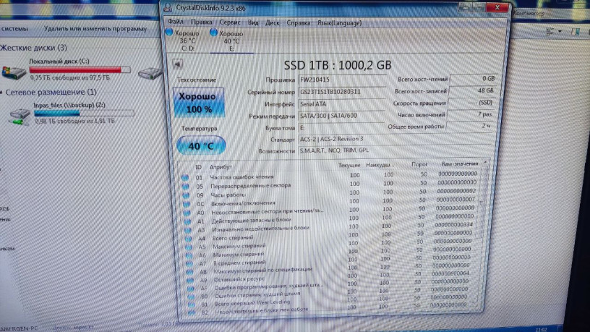Click the S.M.A.R.T., NCQ, TRIM, GPL features field
590x332 pixels.
(395, 150)
